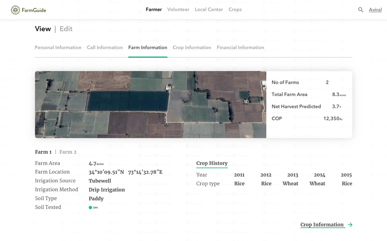Click the year 2014 in Crop History
The image size is (387, 241).
319,175
